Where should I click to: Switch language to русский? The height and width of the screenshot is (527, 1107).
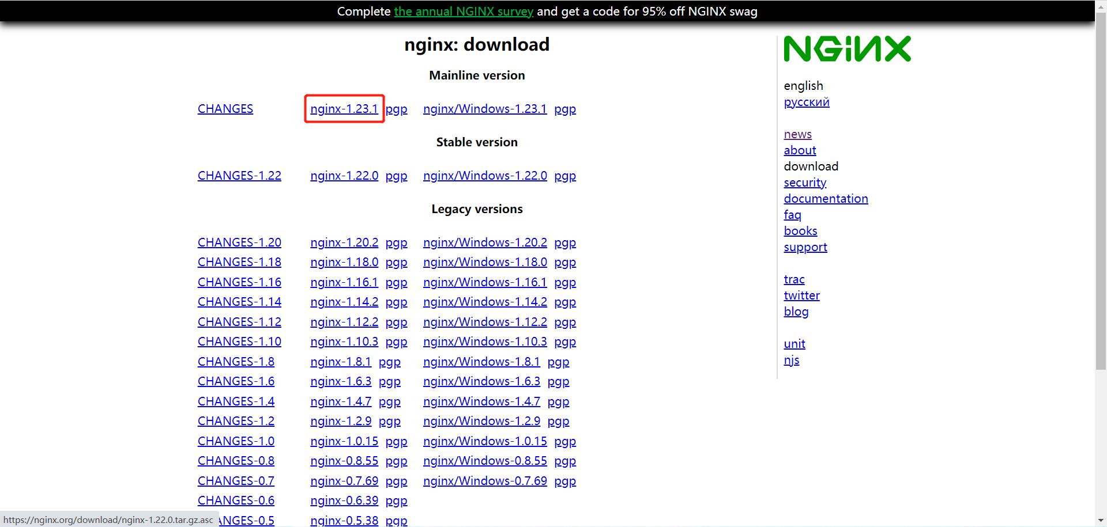(807, 102)
